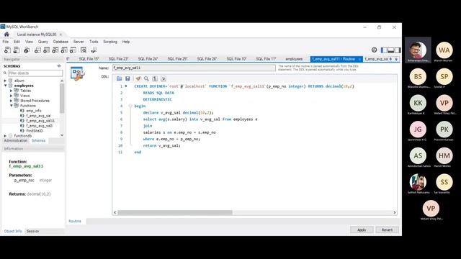Viewport: 461px width, 259px height.
Task: Click the editor tabs overflow arrows
Action: click(393, 59)
